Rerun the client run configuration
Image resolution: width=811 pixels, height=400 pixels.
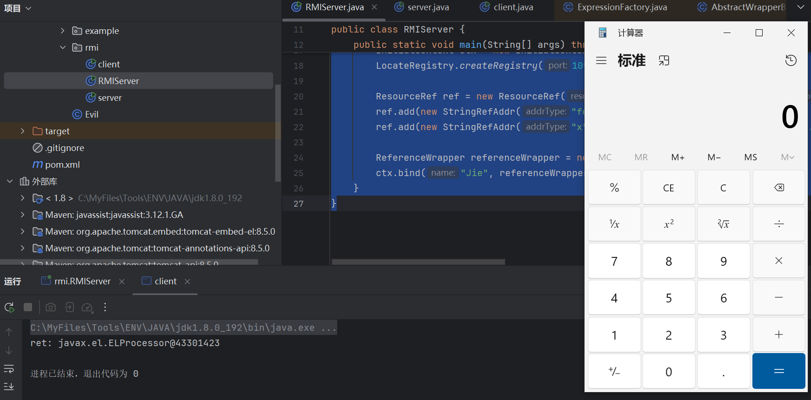tap(9, 307)
